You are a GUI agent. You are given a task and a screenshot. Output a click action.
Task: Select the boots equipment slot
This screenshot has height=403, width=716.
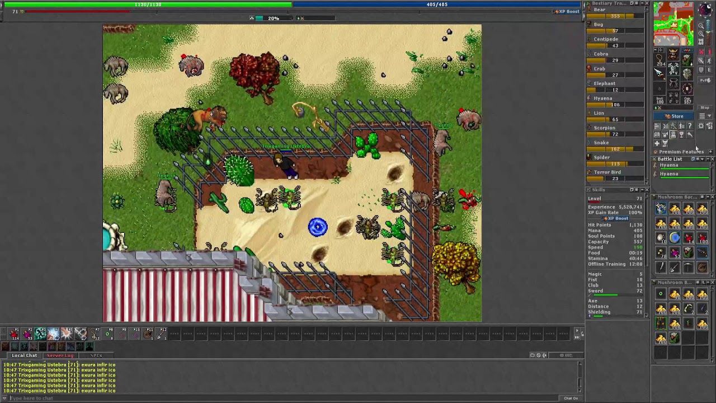(673, 97)
